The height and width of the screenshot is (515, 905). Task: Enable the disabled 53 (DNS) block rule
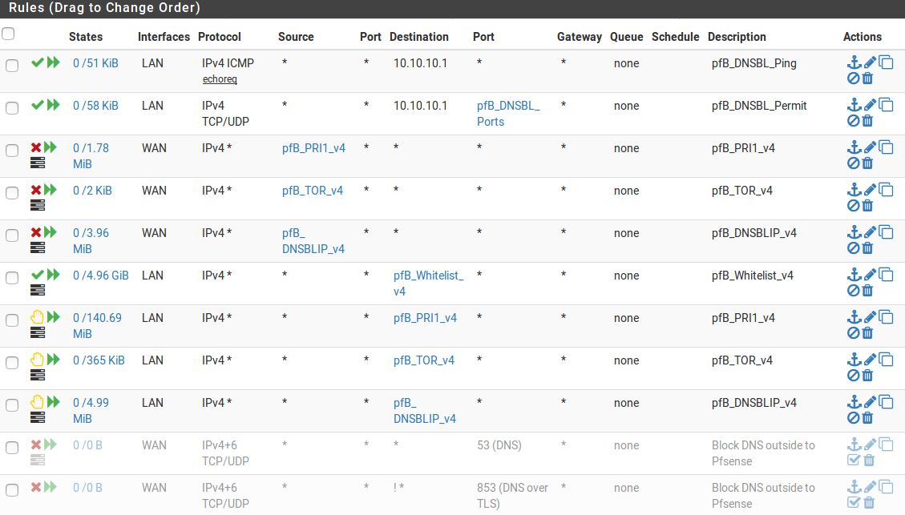tap(854, 461)
